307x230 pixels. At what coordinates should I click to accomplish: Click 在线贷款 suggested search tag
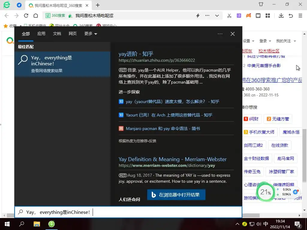[280, 145]
